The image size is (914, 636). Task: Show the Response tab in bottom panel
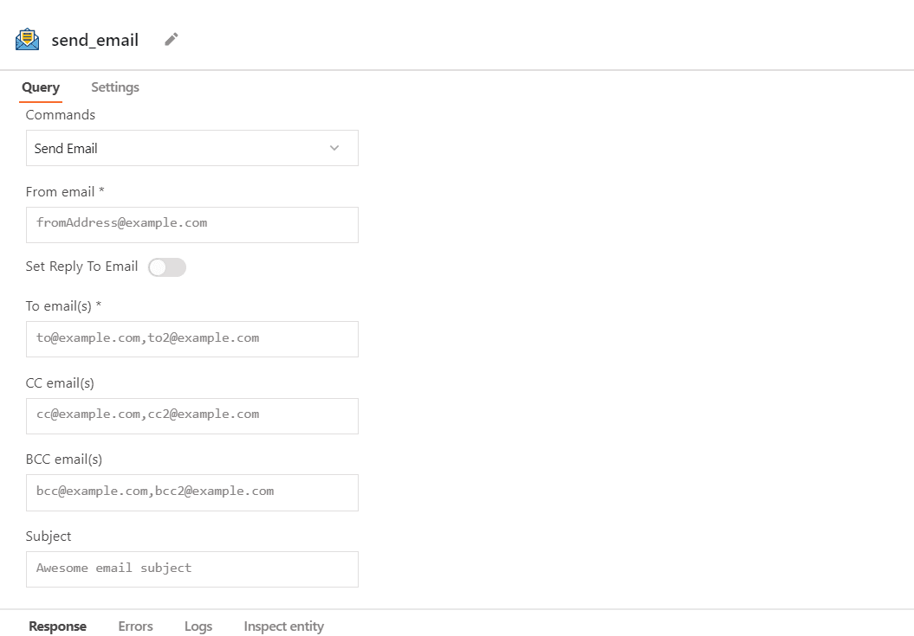pyautogui.click(x=57, y=626)
